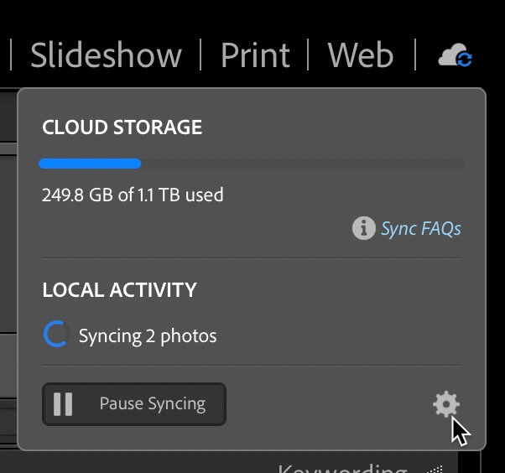
Task: Open the cloud sync status icon
Action: click(455, 55)
